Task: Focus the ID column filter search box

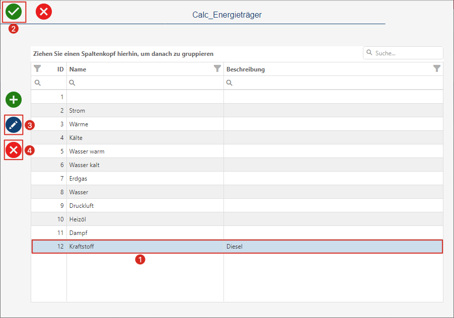Action: 49,83
